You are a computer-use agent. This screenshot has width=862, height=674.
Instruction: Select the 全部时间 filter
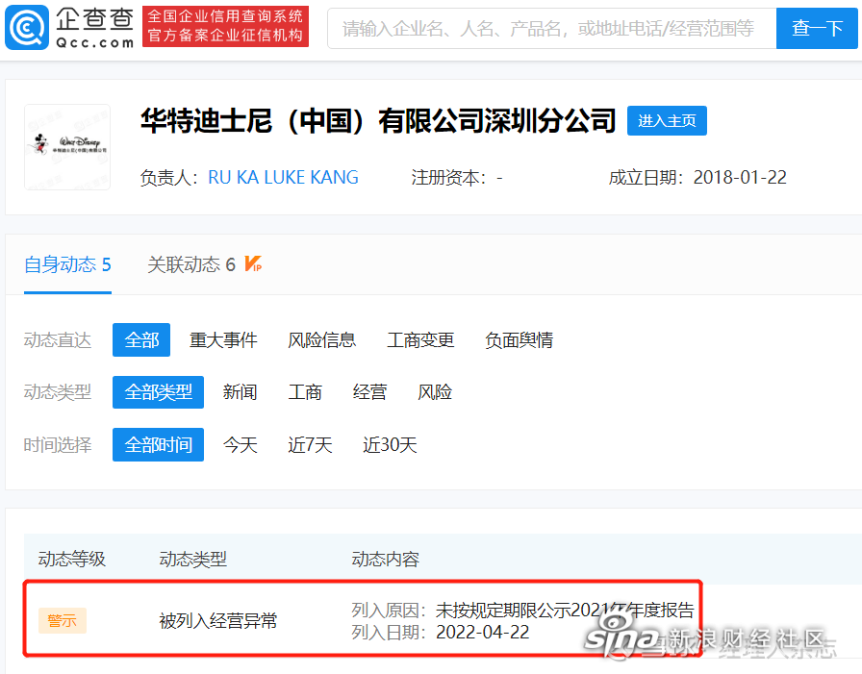click(x=159, y=444)
